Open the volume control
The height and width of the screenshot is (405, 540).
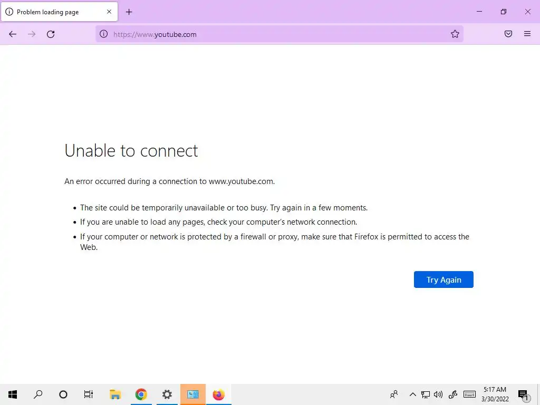438,394
